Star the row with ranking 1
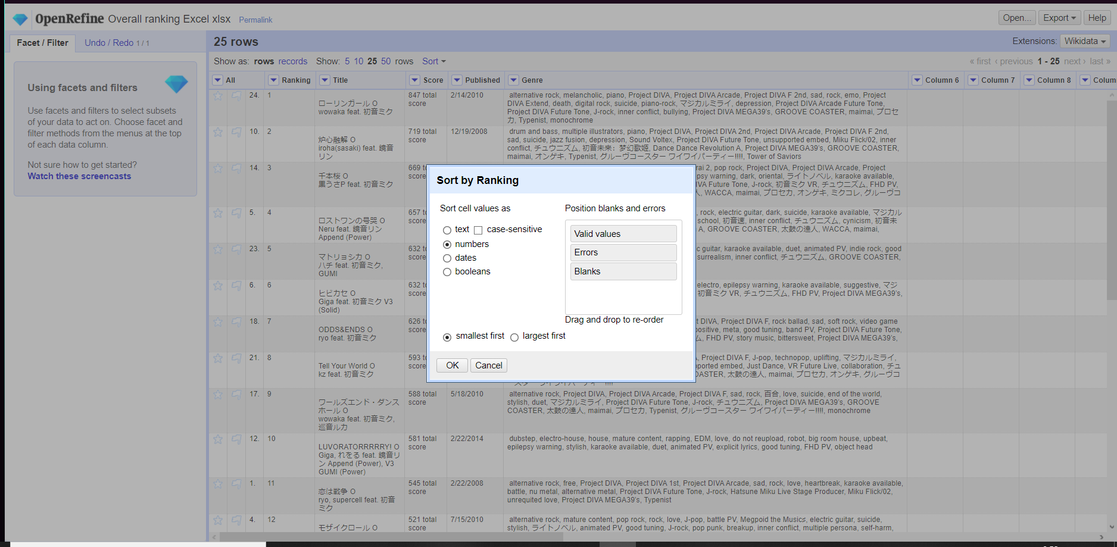 (218, 96)
